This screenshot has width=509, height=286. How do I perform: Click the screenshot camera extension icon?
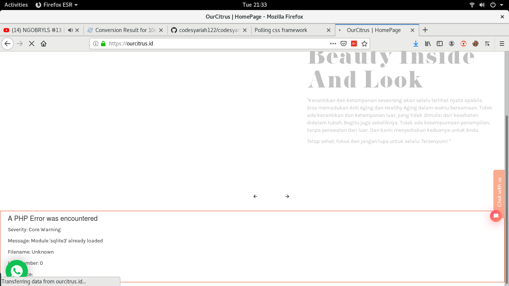point(464,44)
